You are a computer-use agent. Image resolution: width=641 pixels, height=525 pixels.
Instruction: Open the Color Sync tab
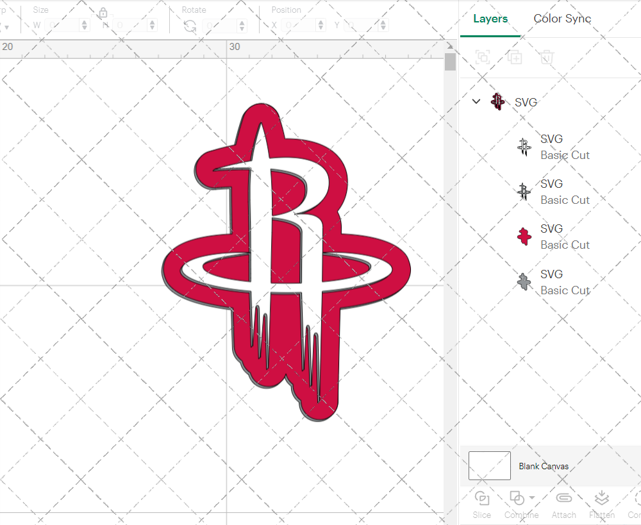(x=562, y=19)
